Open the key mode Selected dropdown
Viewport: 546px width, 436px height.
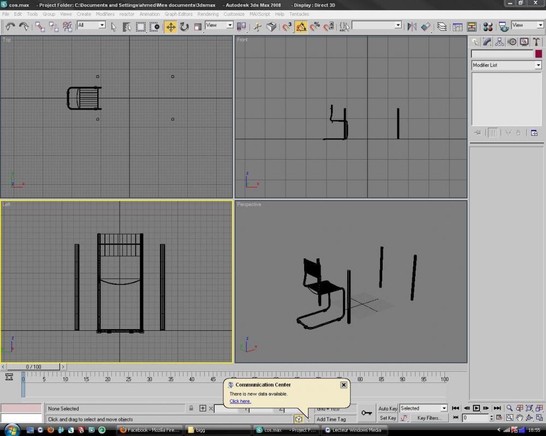(x=424, y=408)
